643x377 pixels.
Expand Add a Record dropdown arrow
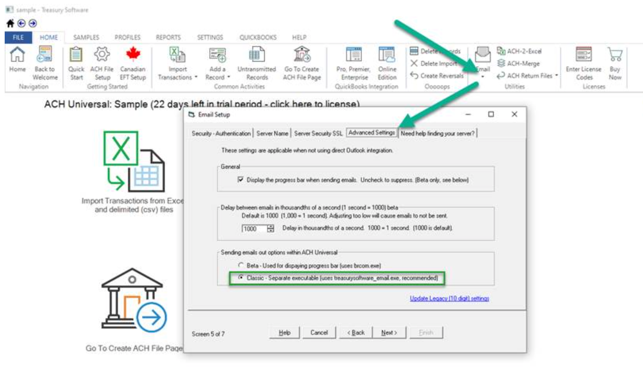pyautogui.click(x=229, y=77)
